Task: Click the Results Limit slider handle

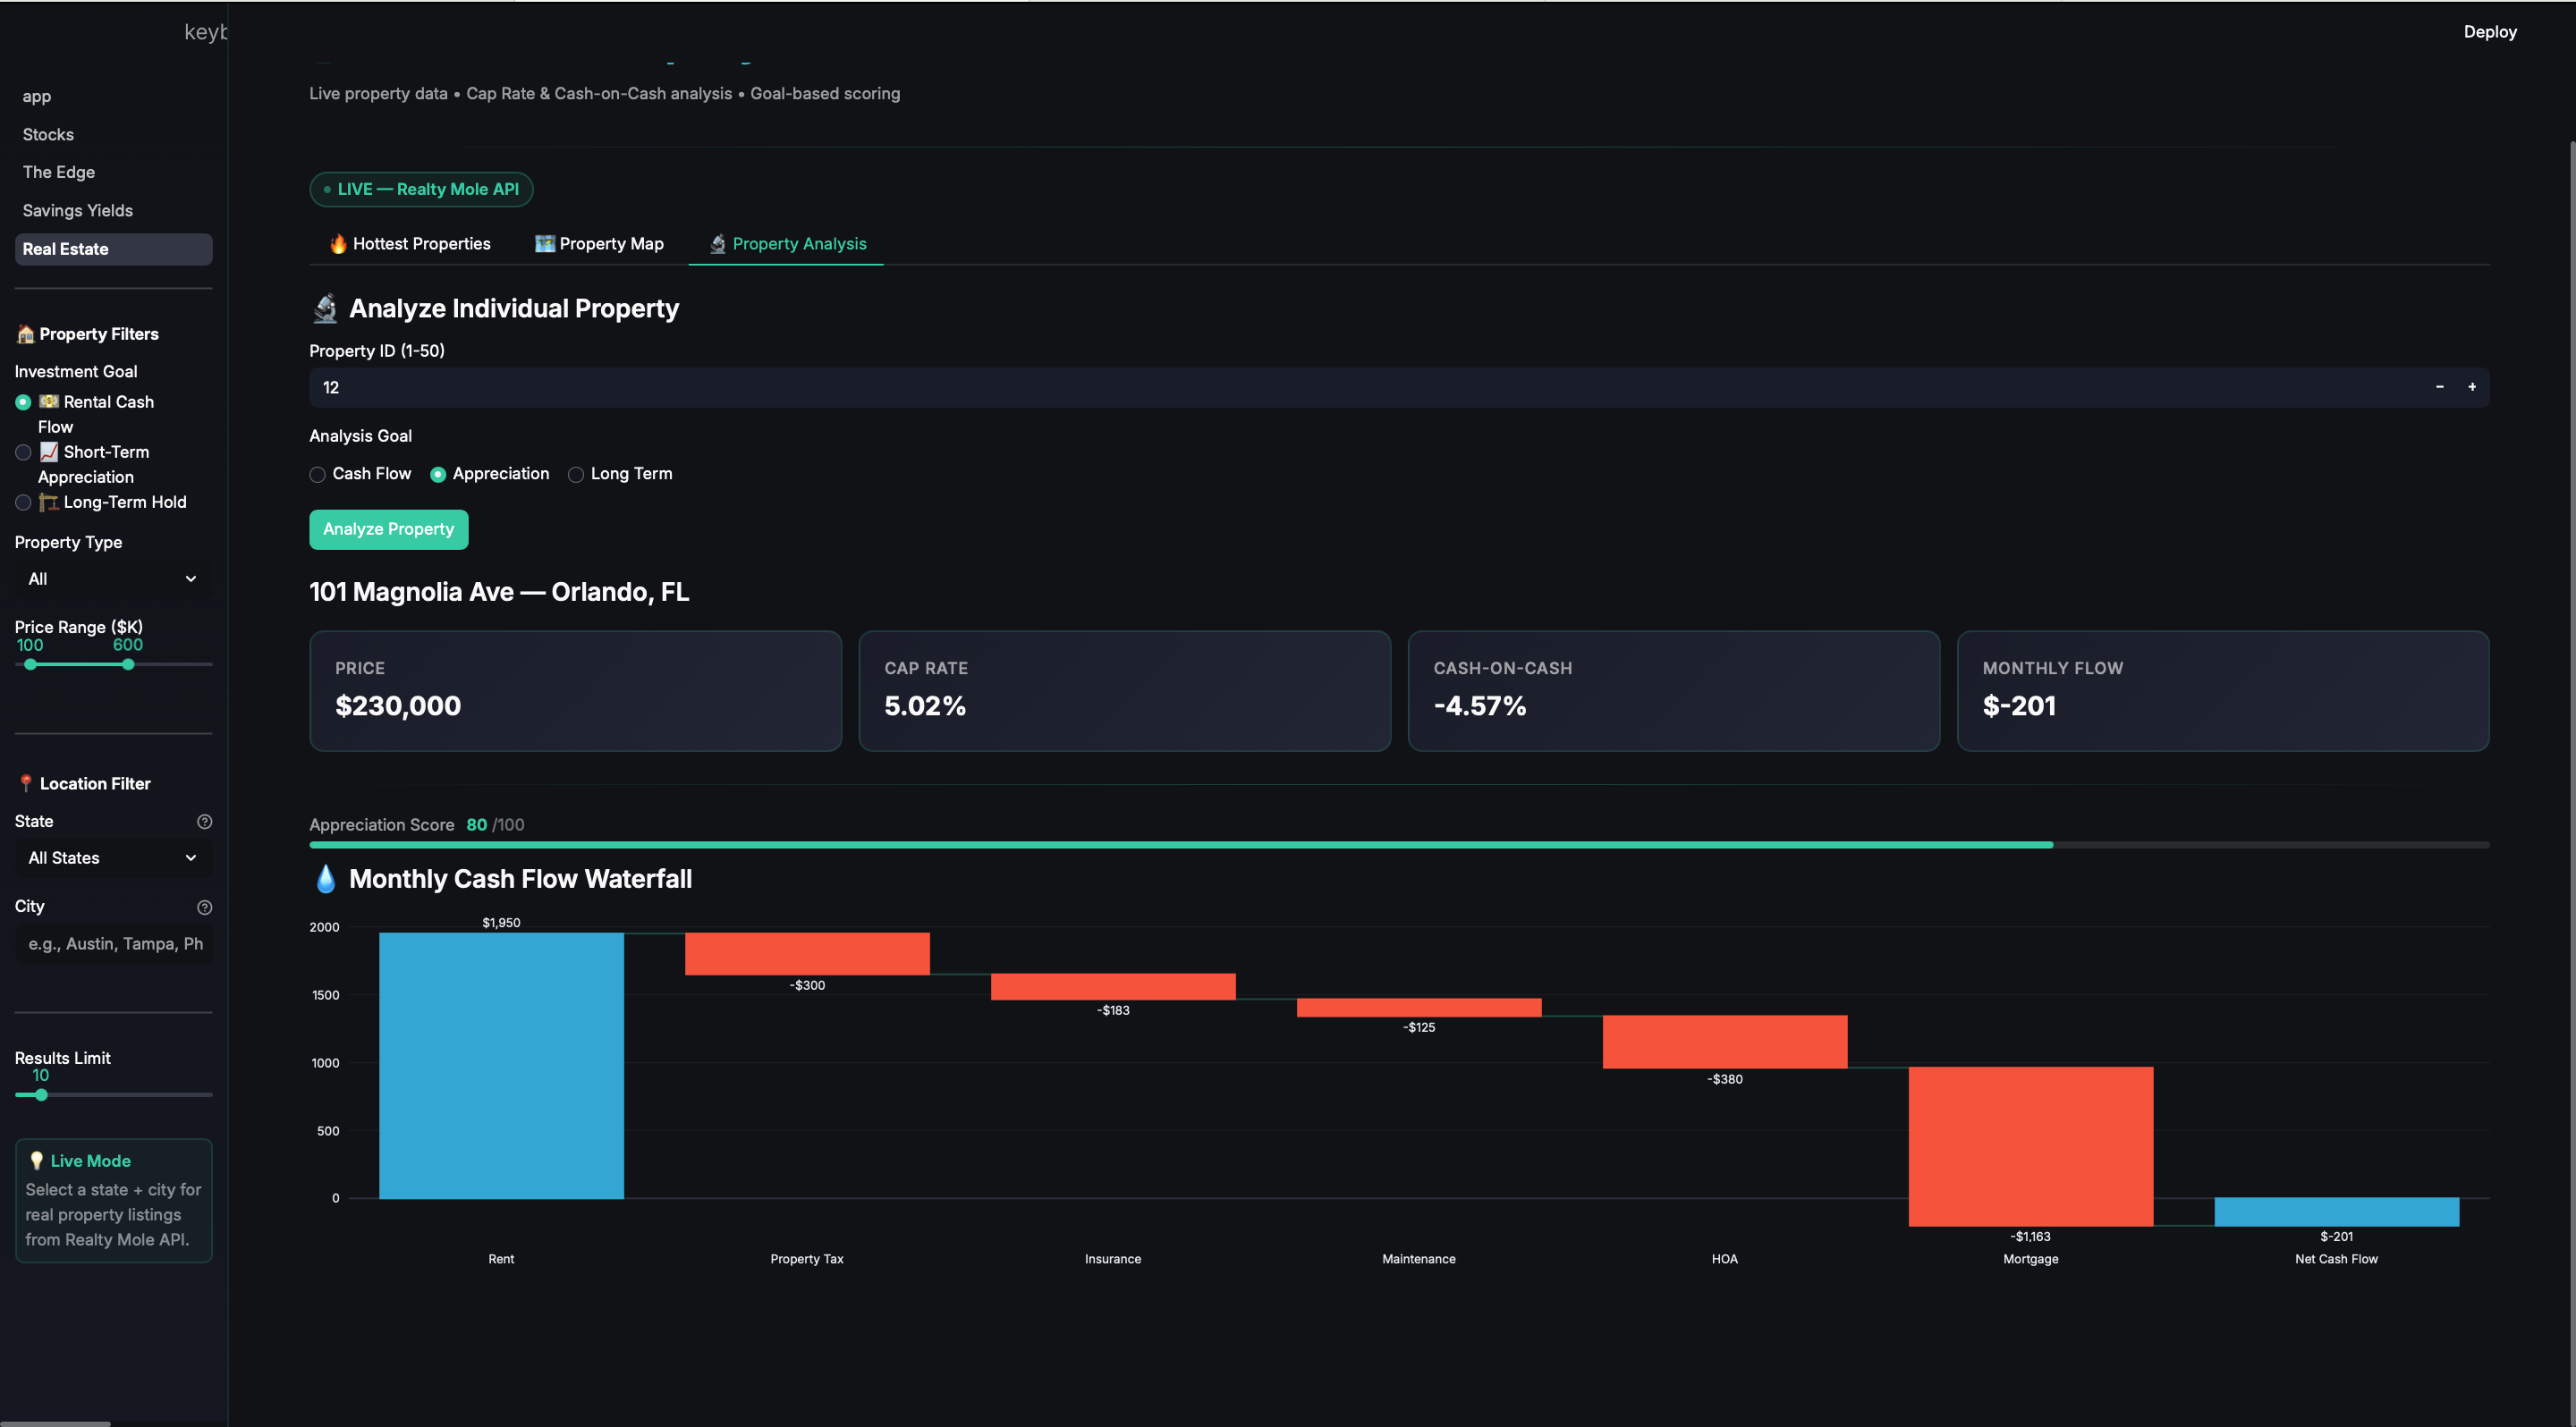Action: tap(41, 1095)
